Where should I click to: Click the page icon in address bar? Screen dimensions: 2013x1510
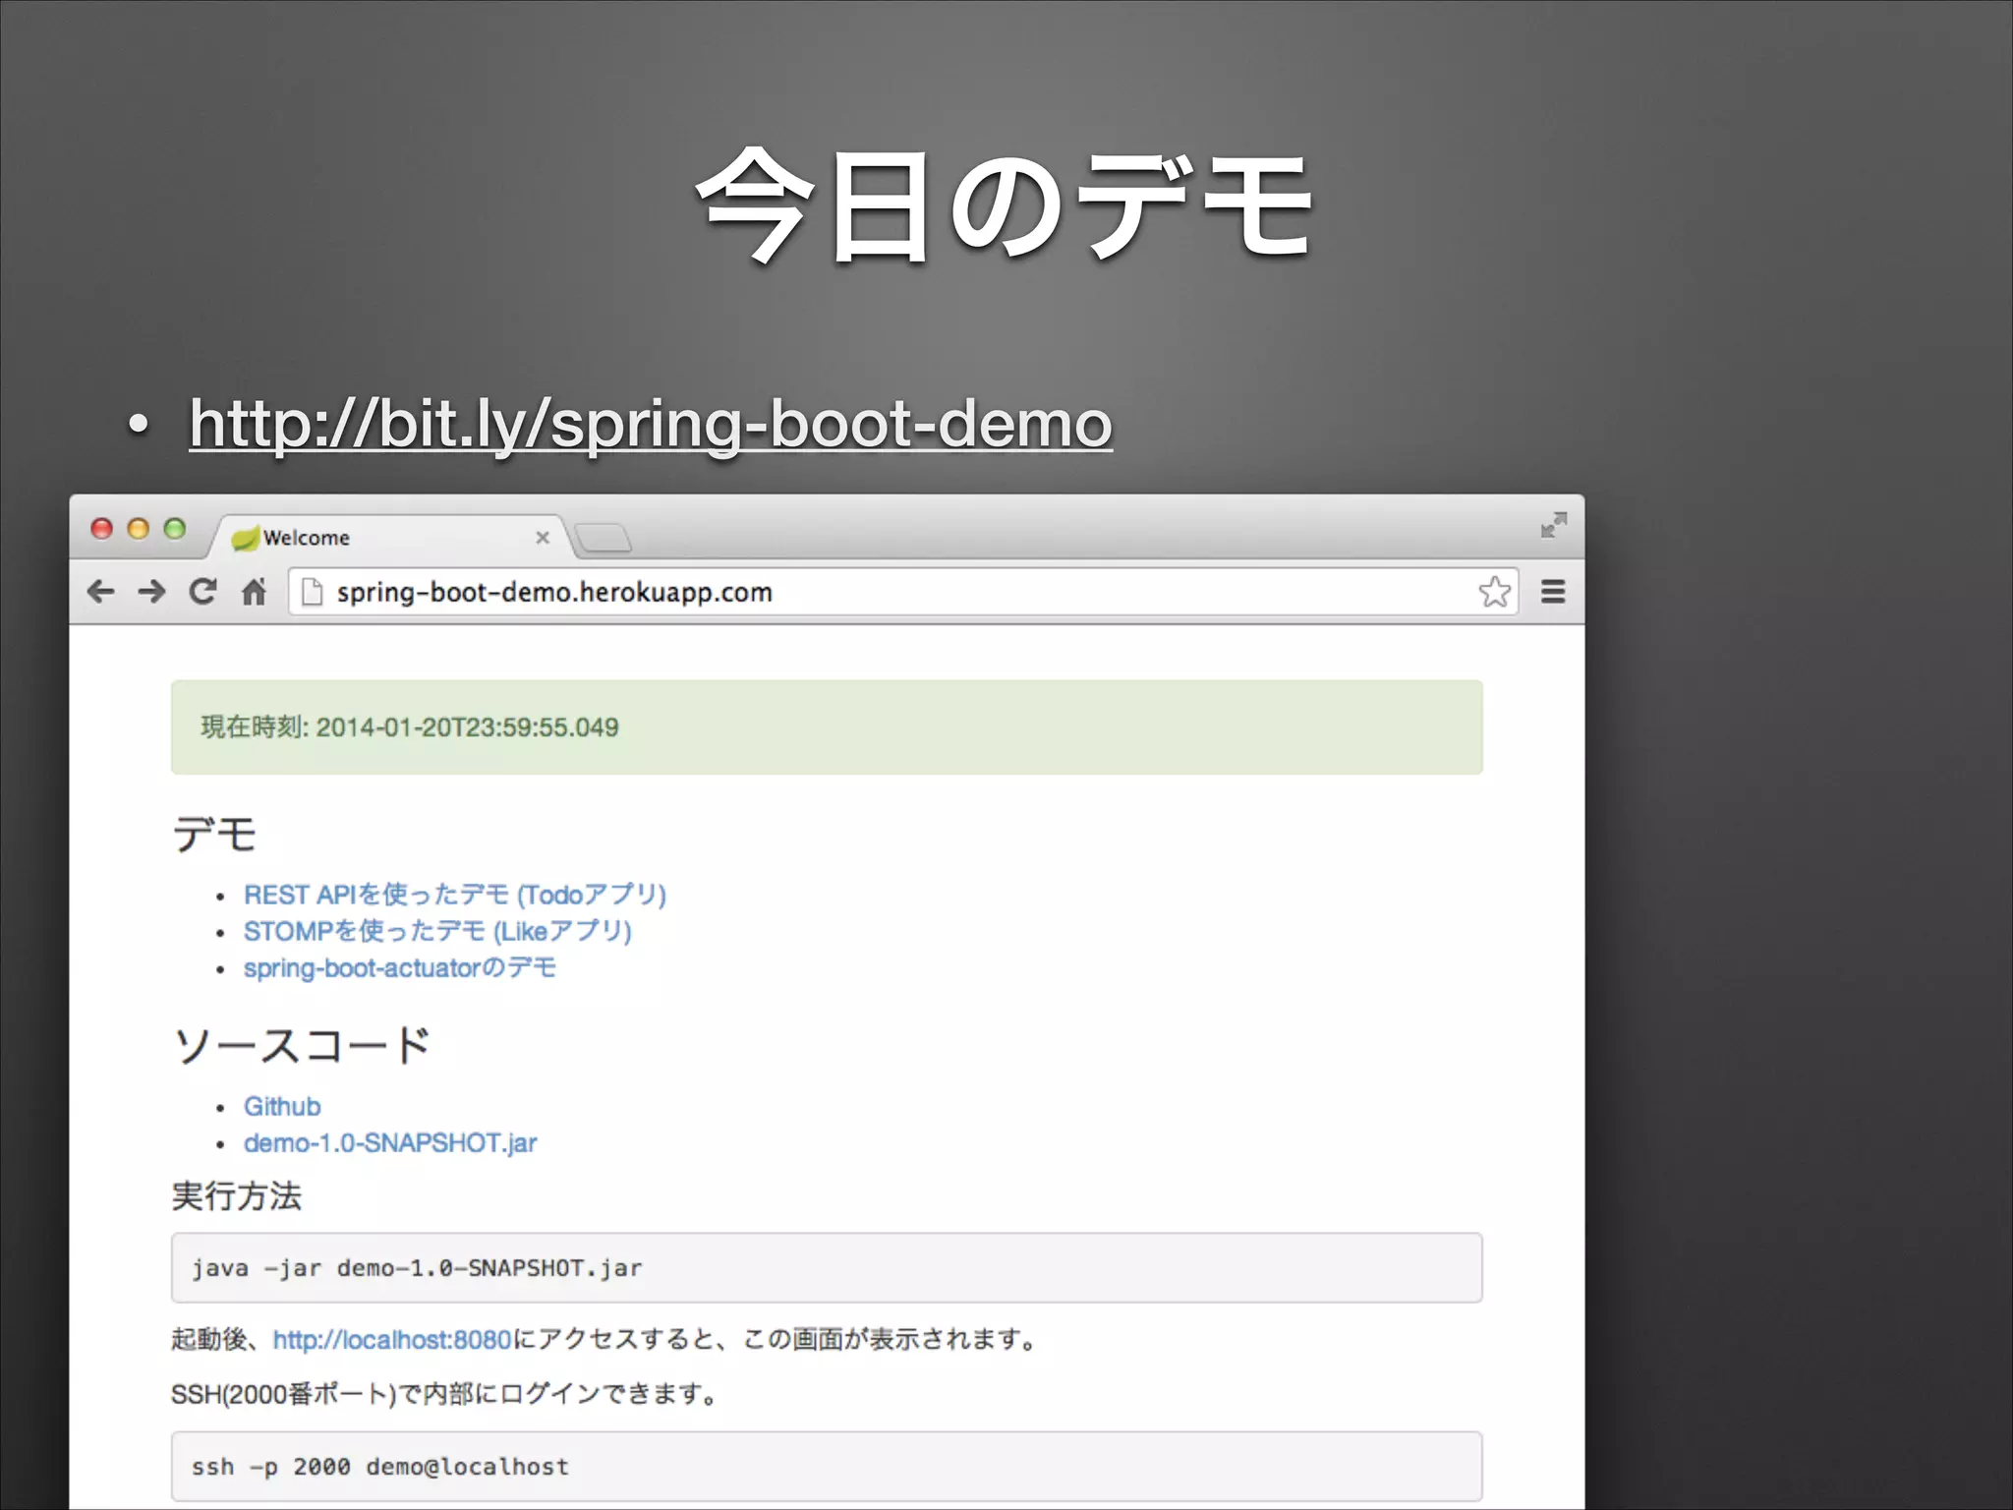(312, 592)
